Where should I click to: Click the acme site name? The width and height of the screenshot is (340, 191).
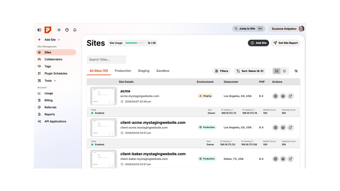[x=125, y=91]
